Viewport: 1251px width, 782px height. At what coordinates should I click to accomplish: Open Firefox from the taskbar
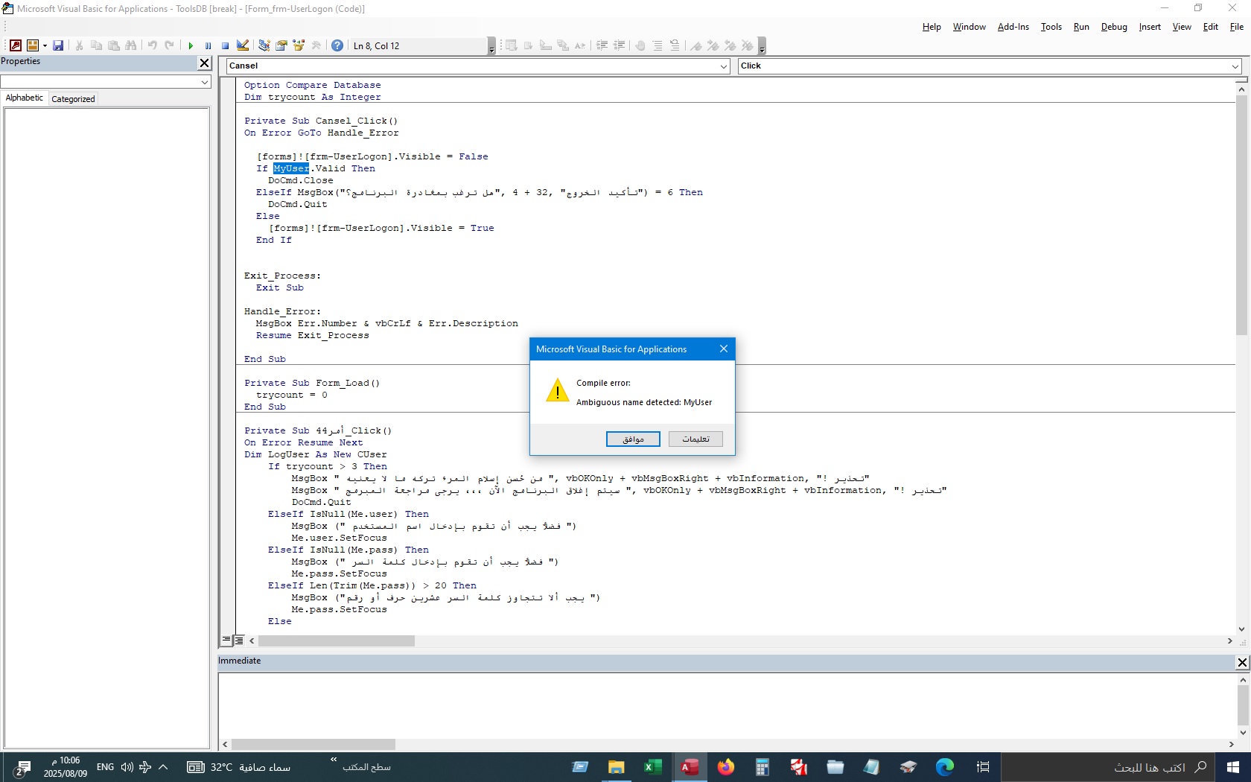point(725,767)
